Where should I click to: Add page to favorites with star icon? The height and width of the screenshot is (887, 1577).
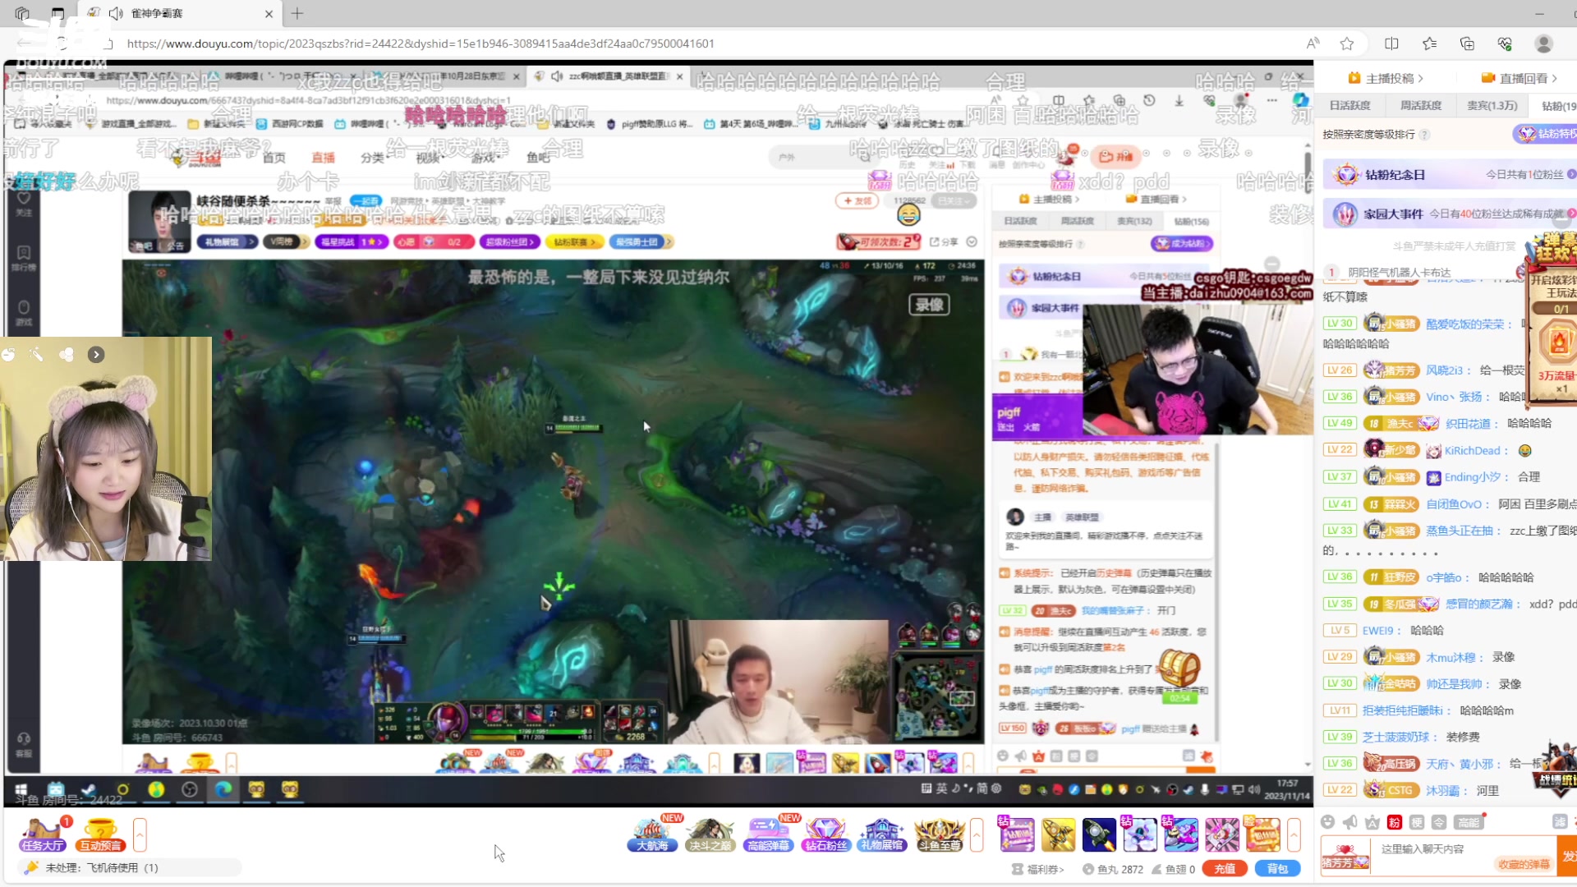tap(1346, 44)
